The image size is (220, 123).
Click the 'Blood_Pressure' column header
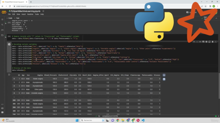coord(51,75)
